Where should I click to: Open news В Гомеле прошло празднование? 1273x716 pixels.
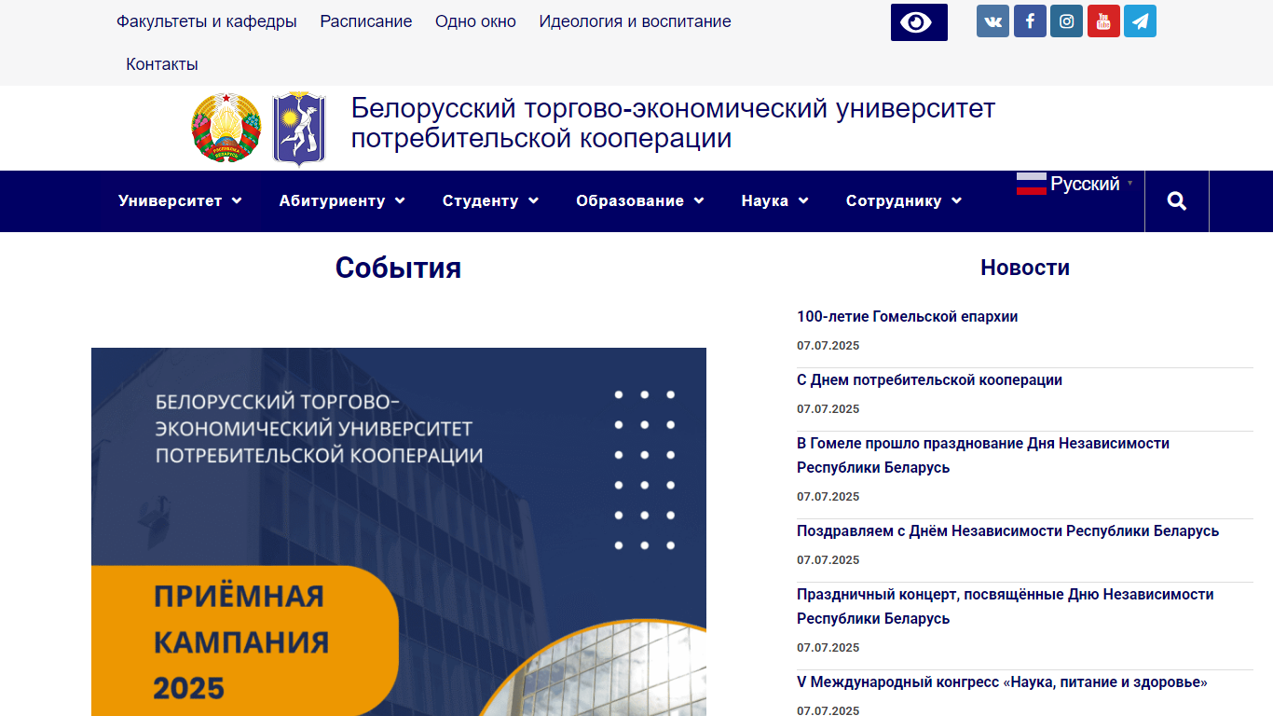pos(983,456)
